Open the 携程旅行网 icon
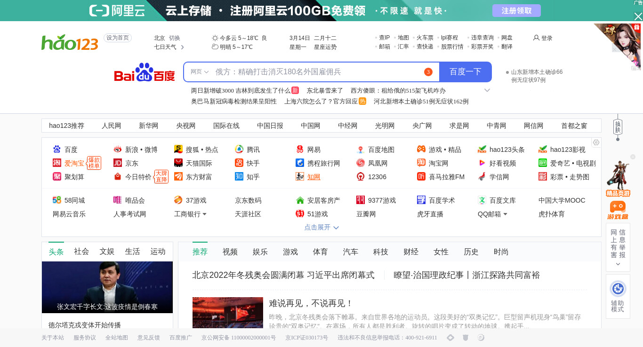 300,163
